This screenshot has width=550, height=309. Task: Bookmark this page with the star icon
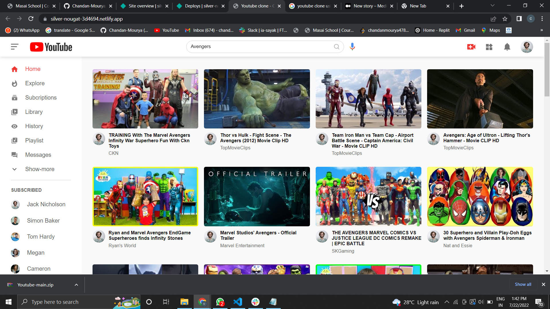click(505, 19)
